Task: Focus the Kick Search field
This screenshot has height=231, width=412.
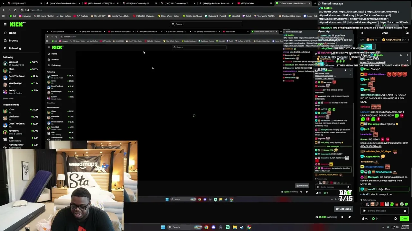Action: pos(206,24)
